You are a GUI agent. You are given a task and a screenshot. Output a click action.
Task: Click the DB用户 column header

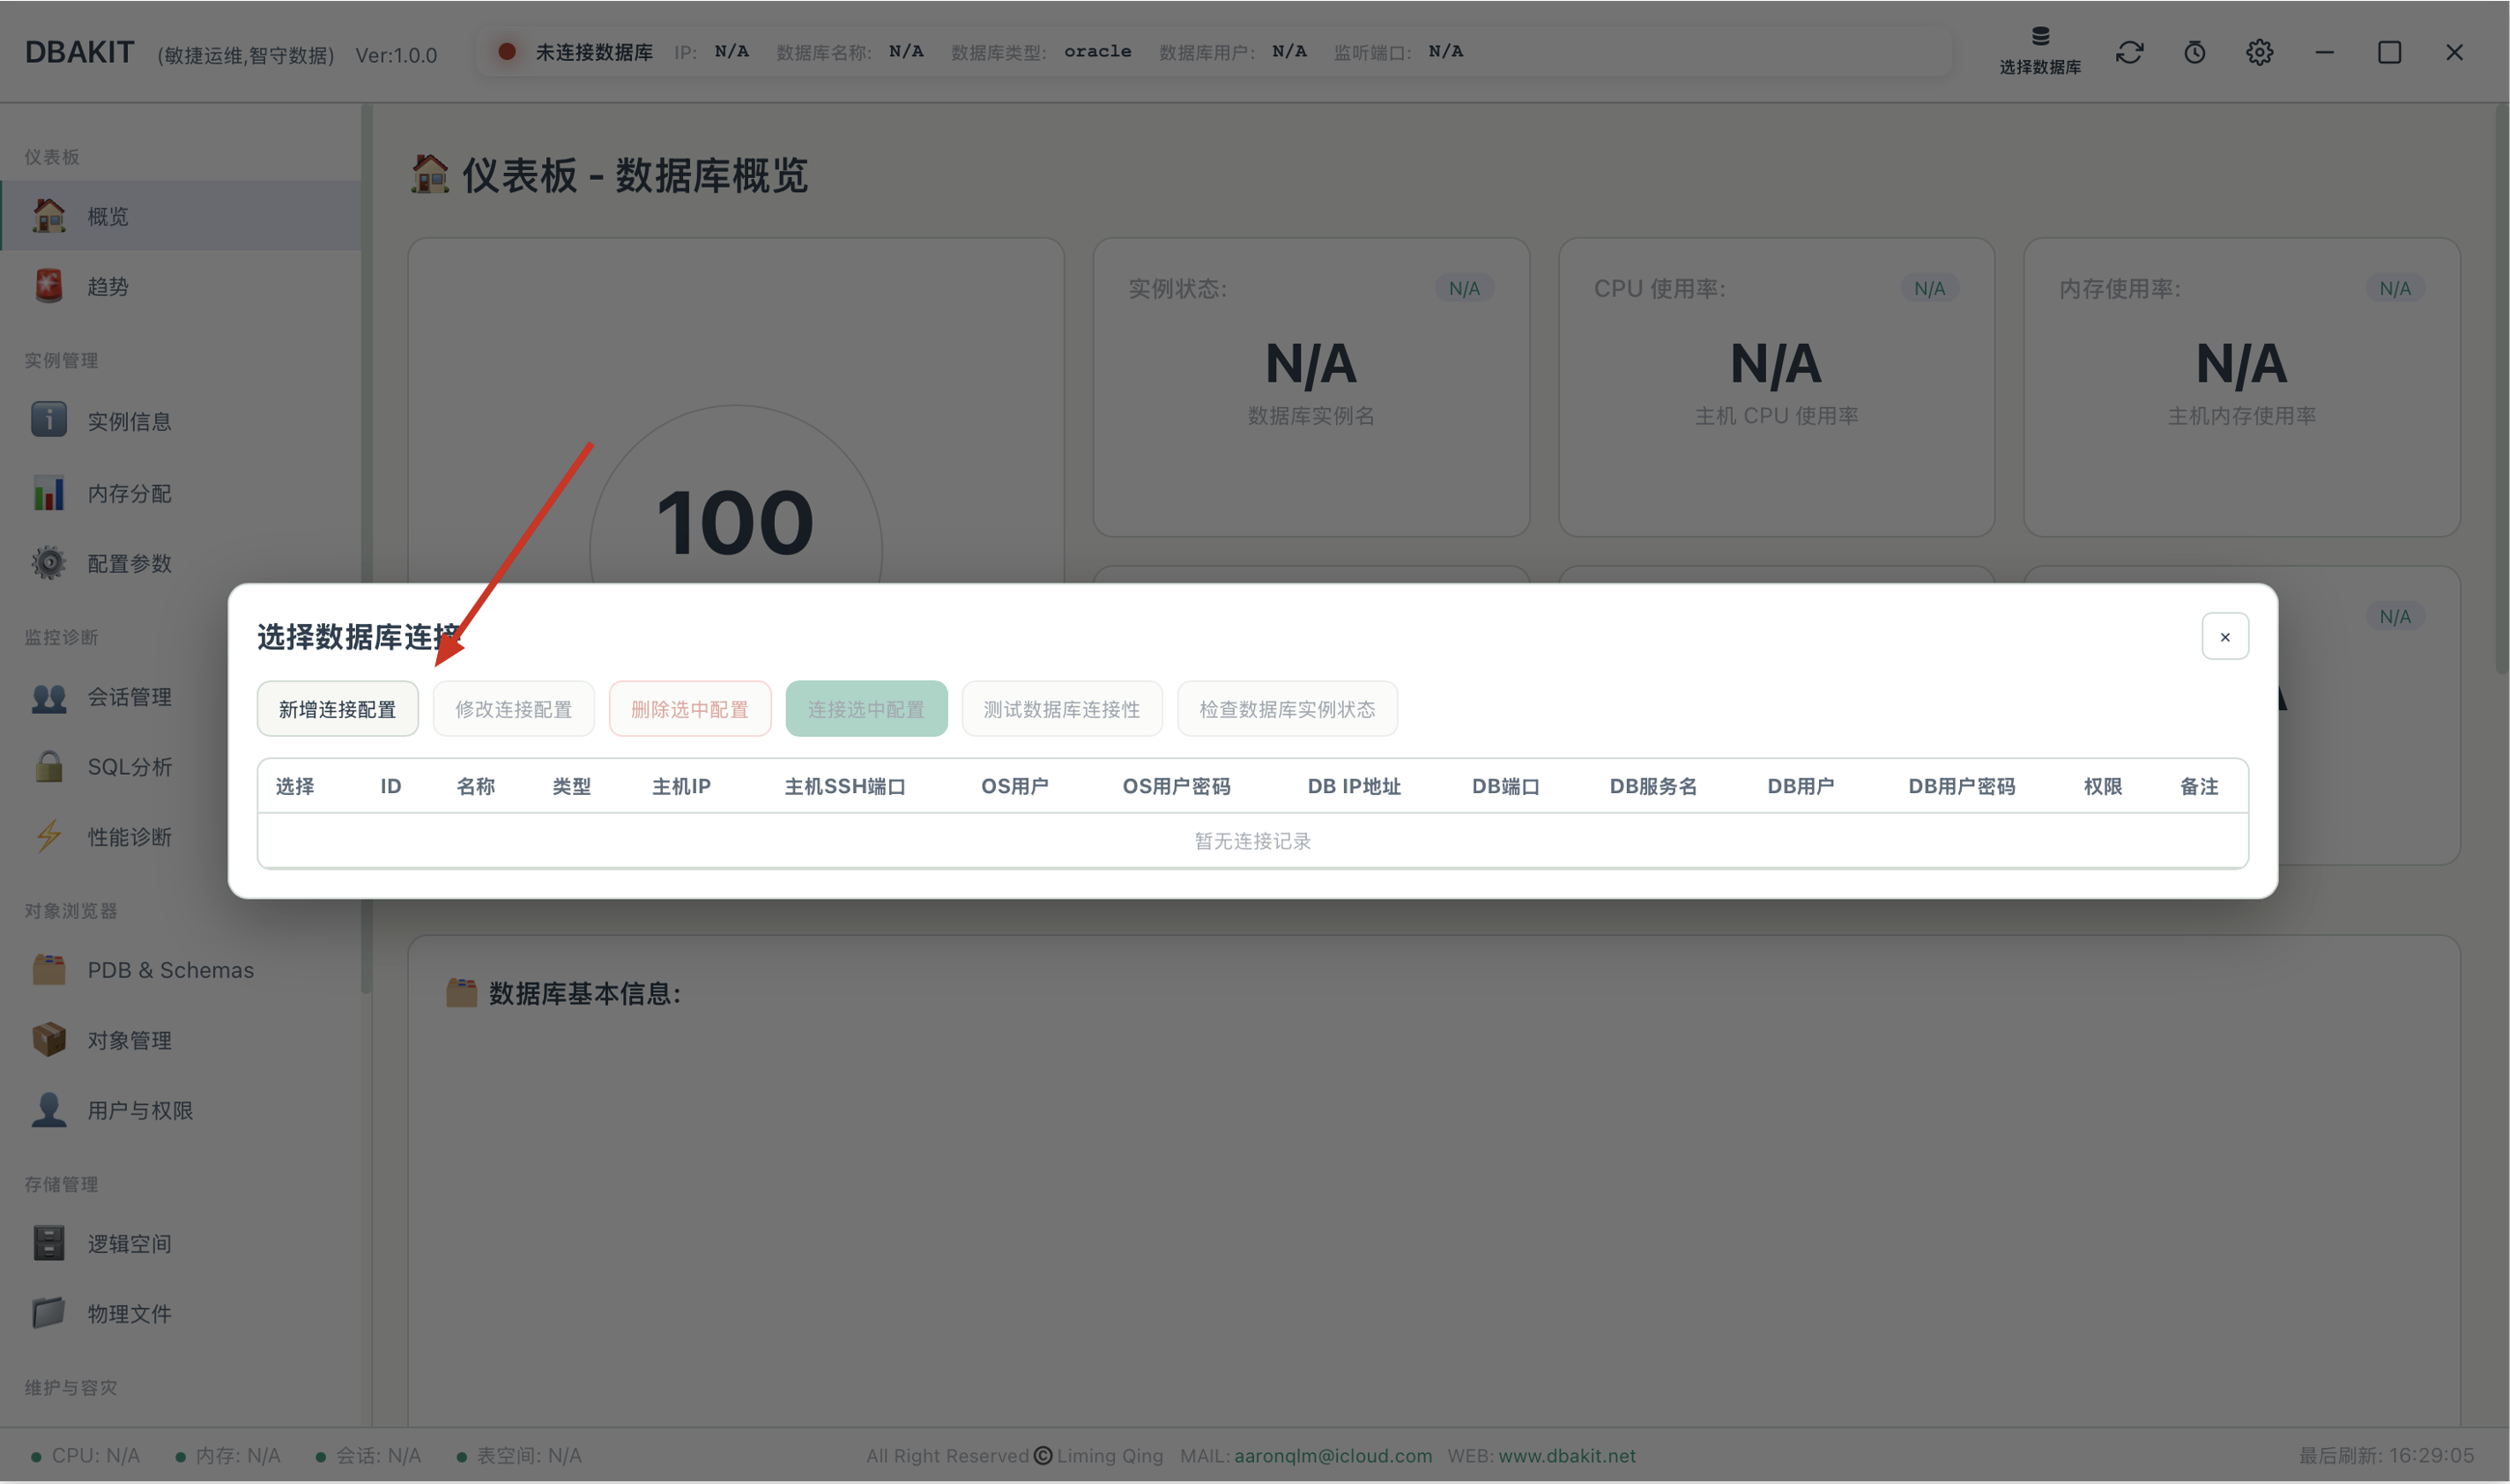(x=1800, y=786)
